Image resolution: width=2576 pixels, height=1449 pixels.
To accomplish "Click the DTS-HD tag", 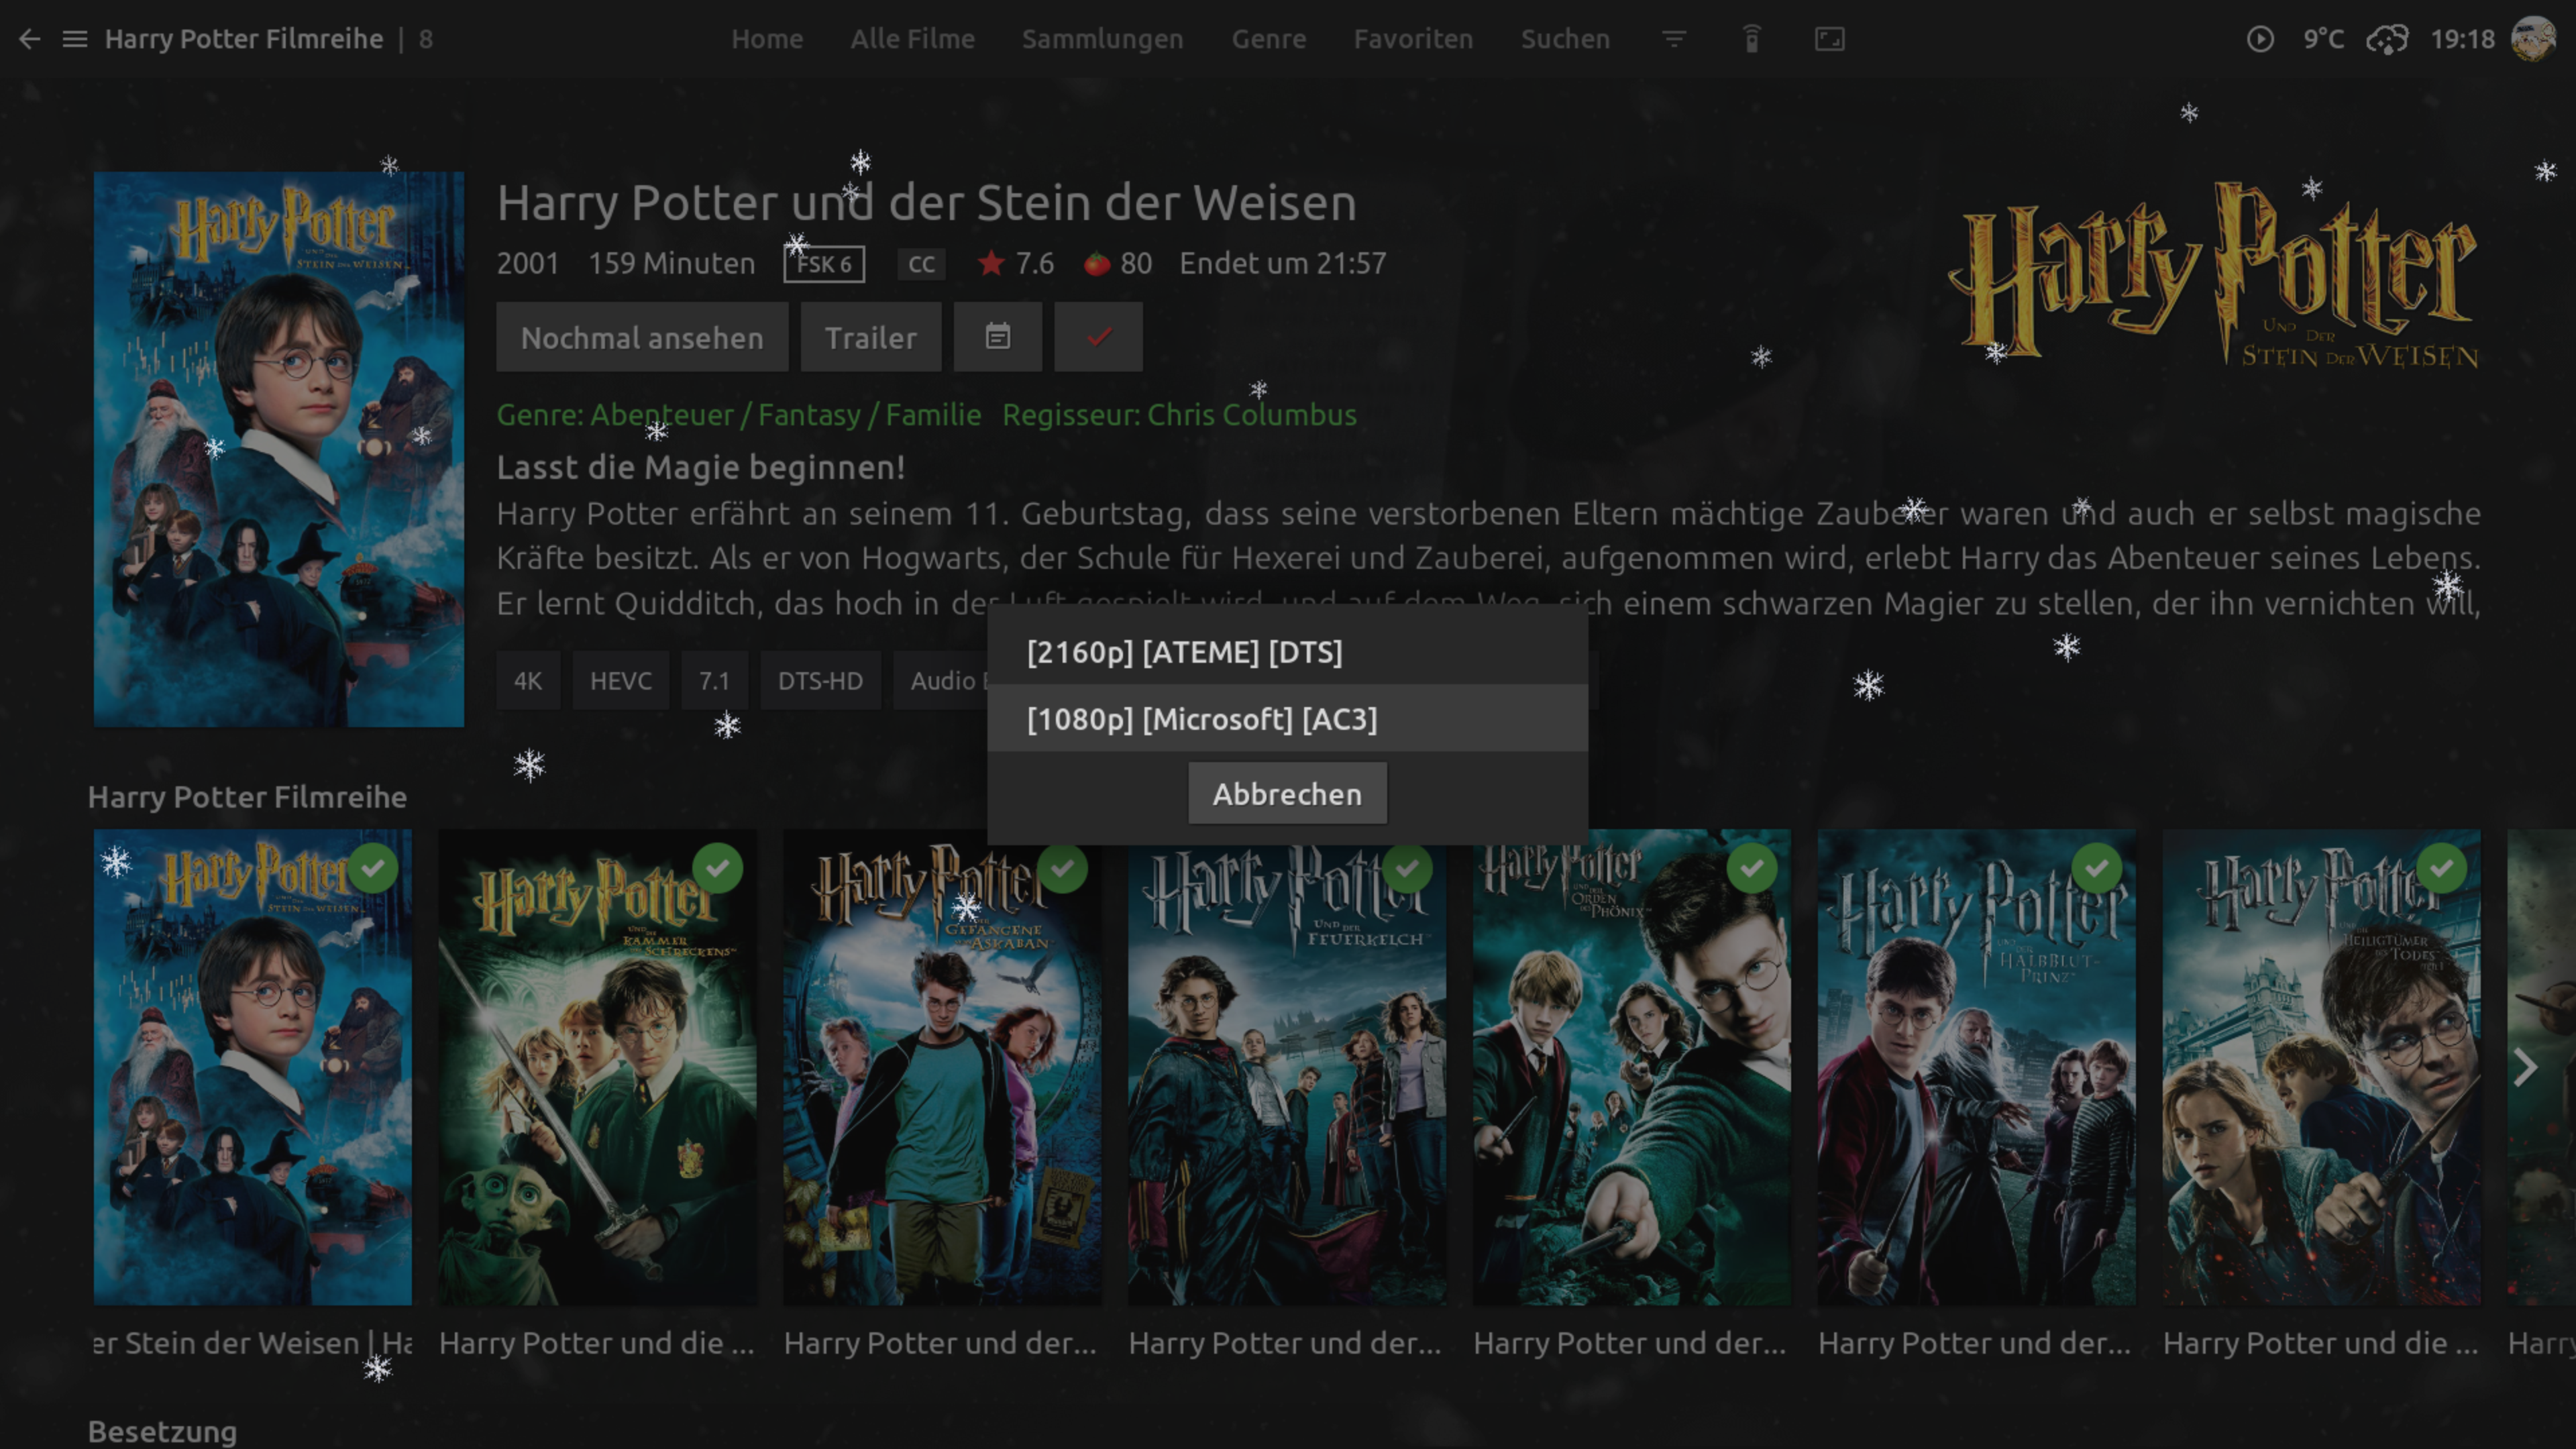I will tap(820, 681).
